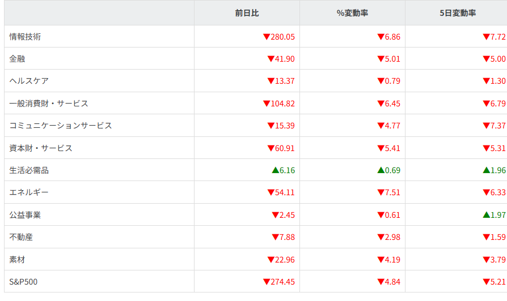Click green up arrow in 公益事業 5日変動率
Screen dimensions: 507x301
click(486, 215)
